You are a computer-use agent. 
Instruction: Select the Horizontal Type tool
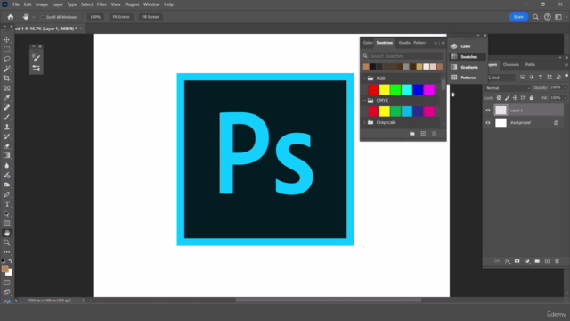click(7, 204)
